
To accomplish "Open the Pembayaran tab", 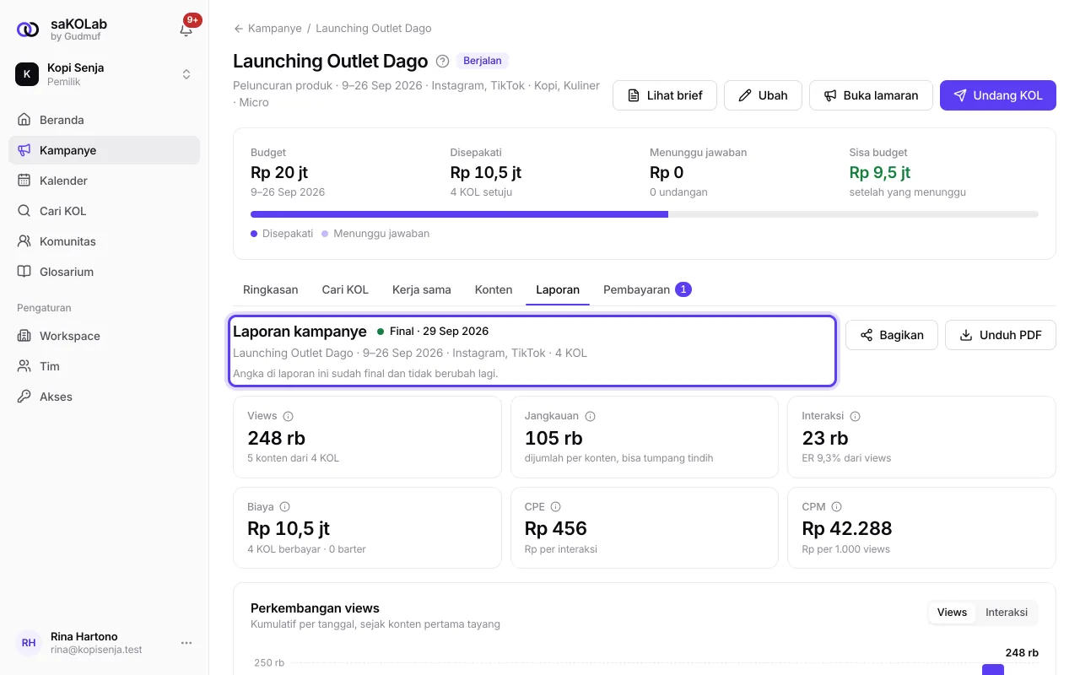I will (647, 289).
